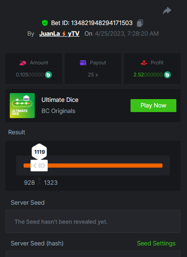
Task: Click the purple Payout card icon
Action: [83, 63]
